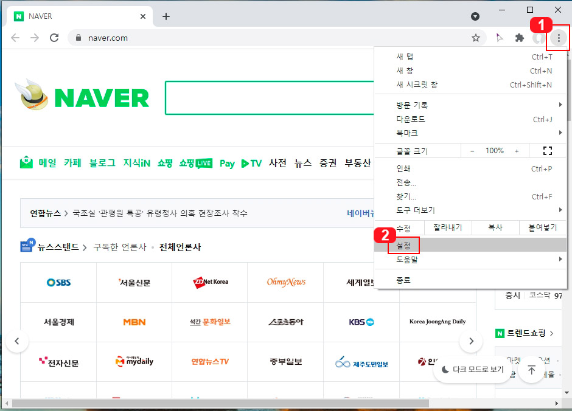The width and height of the screenshot is (572, 411).
Task: Open the tab search dropdown circle
Action: coord(475,16)
